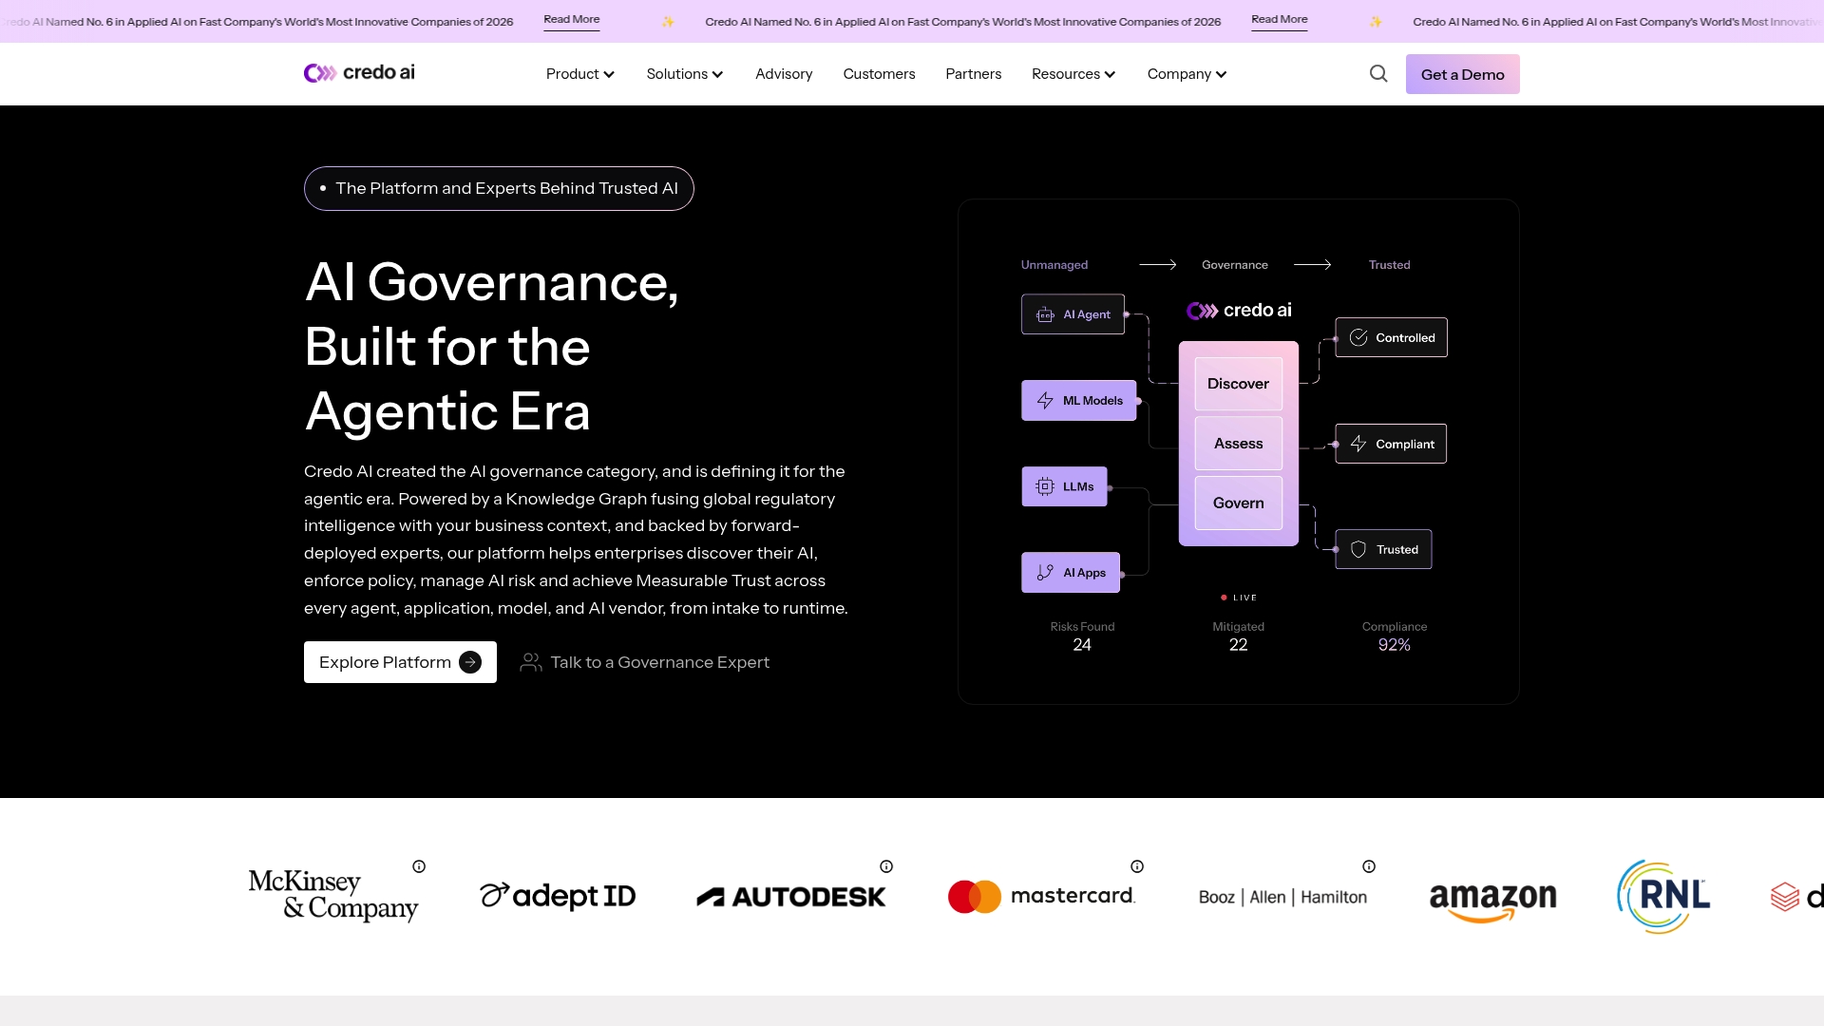Viewport: 1824px width, 1026px height.
Task: Open the Customers nav item
Action: 879,74
